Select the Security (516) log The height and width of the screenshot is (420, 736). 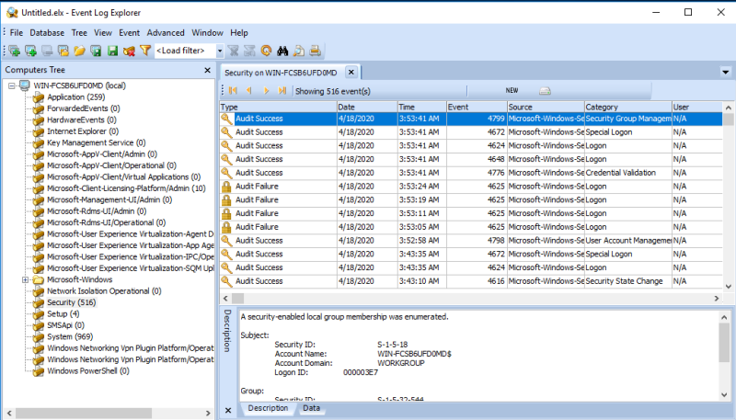(72, 302)
